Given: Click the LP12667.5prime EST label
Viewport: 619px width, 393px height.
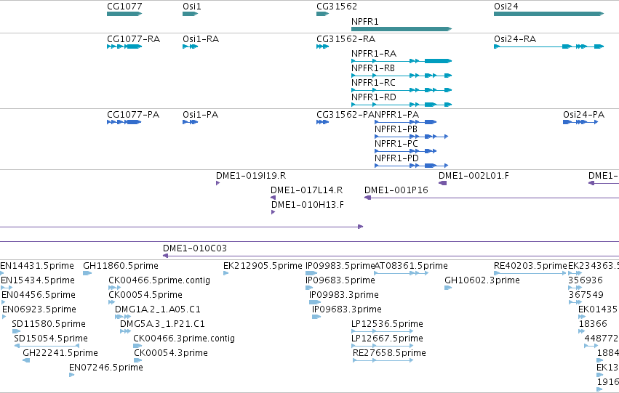Looking at the screenshot, I should tap(387, 339).
